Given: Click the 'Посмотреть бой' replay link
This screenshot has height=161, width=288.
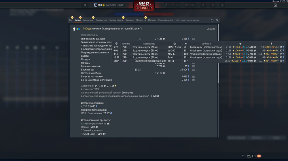Looking at the screenshot, I should 90,35.
